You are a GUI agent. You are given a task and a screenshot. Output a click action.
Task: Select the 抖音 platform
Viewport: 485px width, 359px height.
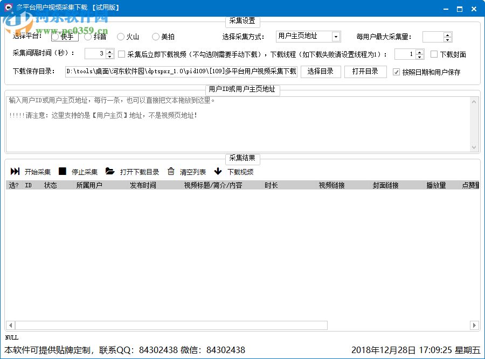tap(87, 37)
